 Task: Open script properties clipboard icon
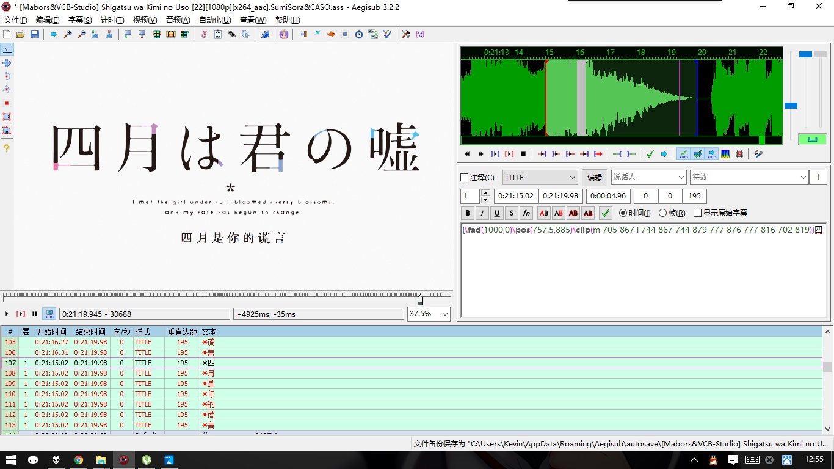tap(218, 34)
